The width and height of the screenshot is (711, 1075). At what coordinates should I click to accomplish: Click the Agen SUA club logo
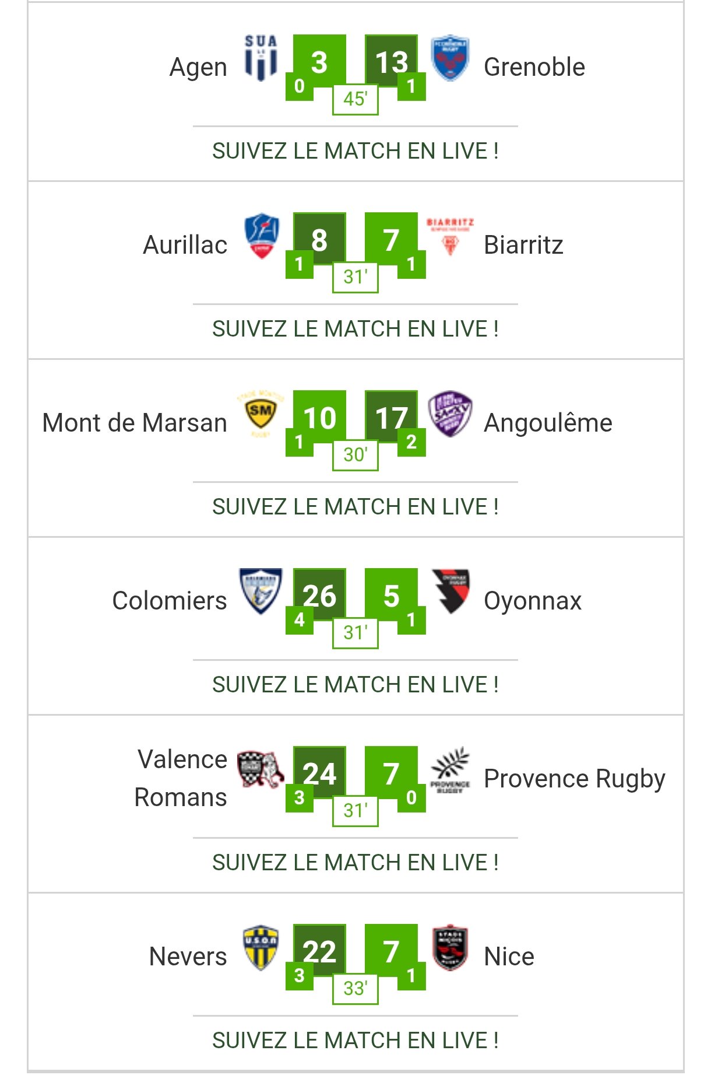tap(261, 58)
